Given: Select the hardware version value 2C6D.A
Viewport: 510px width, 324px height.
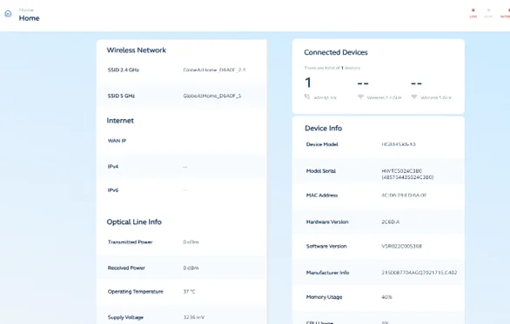Looking at the screenshot, I should click(390, 222).
